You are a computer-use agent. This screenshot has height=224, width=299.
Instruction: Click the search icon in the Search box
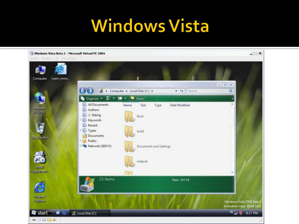click(231, 91)
